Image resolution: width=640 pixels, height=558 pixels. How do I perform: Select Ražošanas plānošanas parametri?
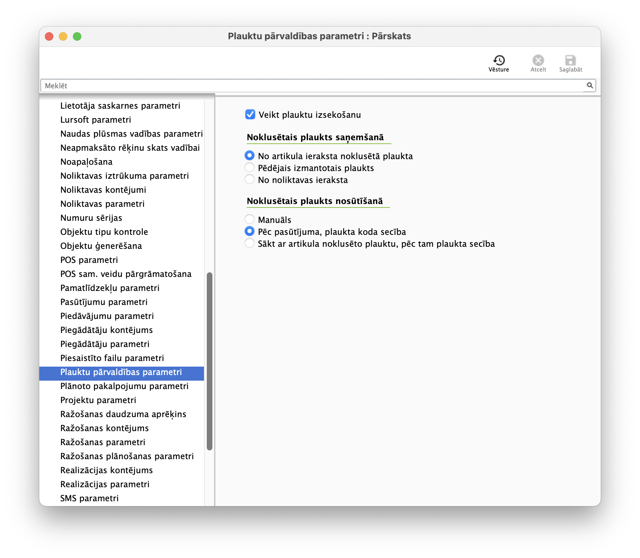pyautogui.click(x=122, y=456)
